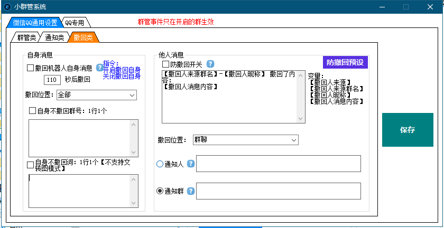Screen dimensions: 444x228
Task: Click the 秒后撤回 seconds field showing 110
Action: coord(52,80)
